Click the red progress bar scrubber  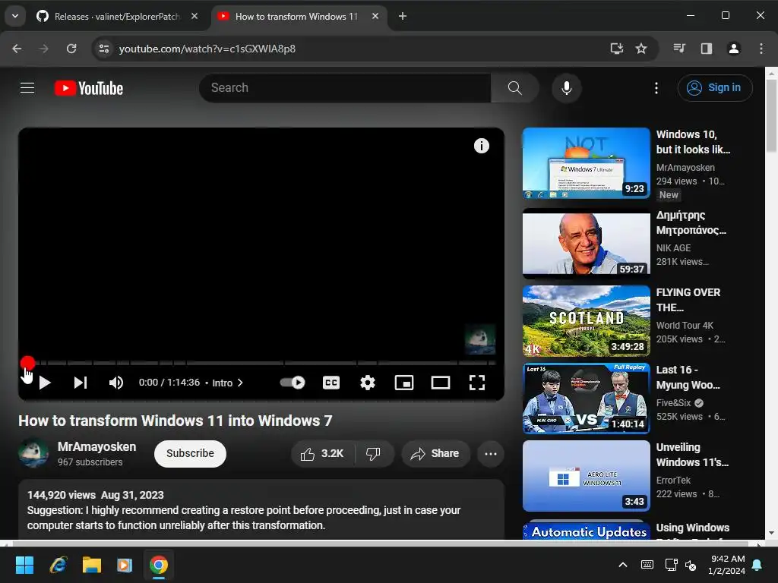tap(28, 363)
